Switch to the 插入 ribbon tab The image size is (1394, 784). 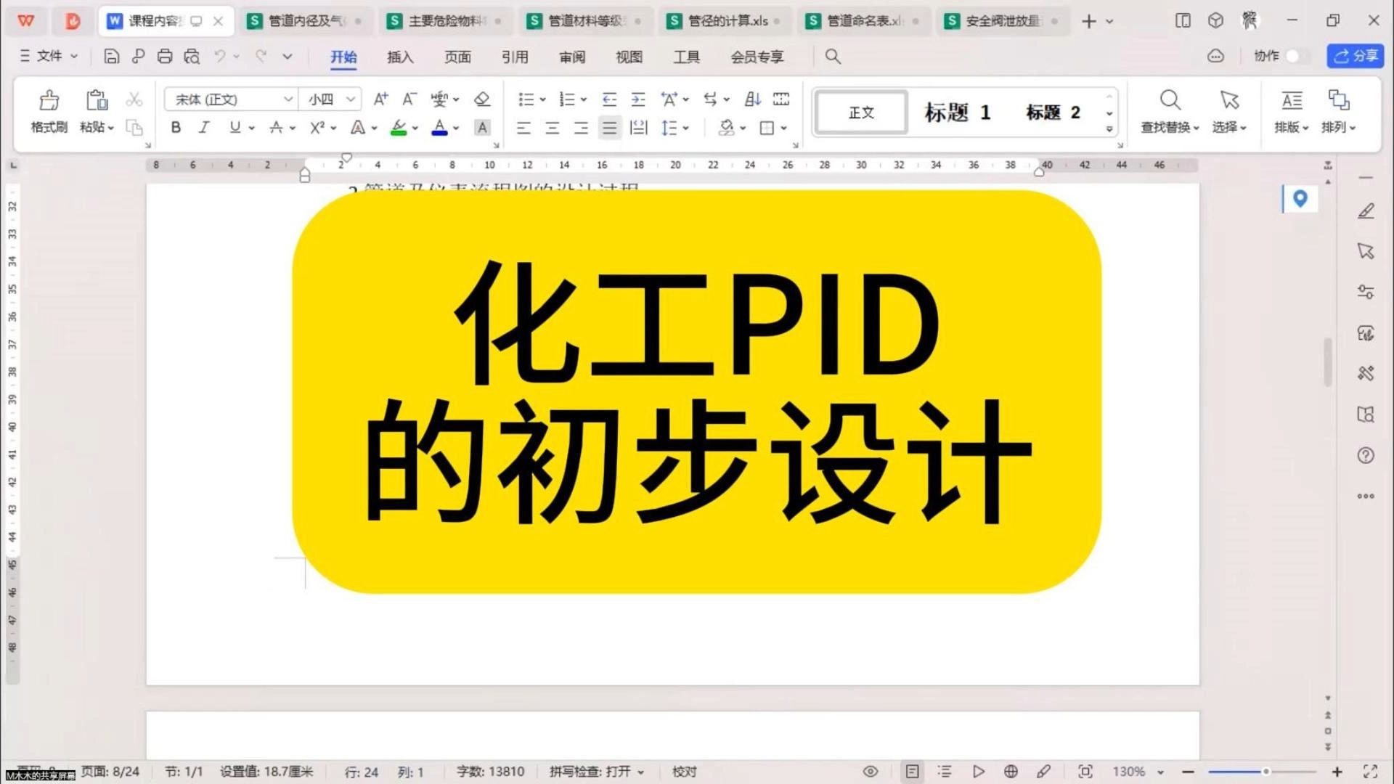(x=400, y=57)
